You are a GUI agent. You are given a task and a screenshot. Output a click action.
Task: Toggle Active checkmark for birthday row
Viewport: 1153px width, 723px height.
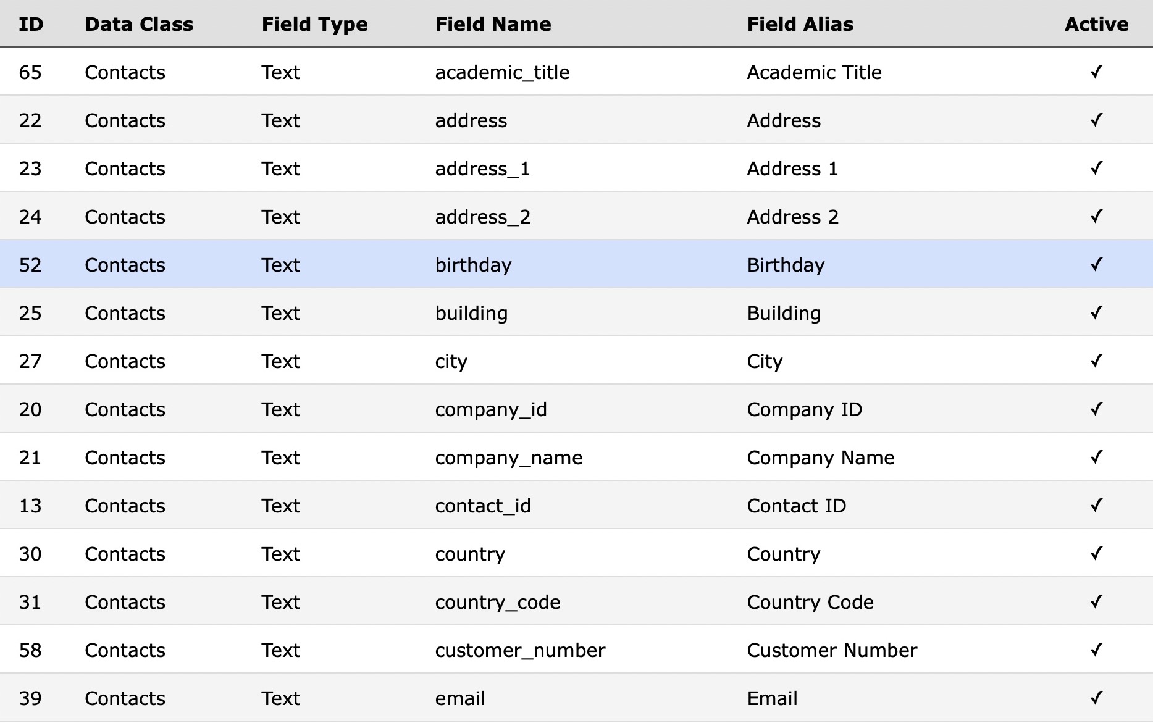1096,265
